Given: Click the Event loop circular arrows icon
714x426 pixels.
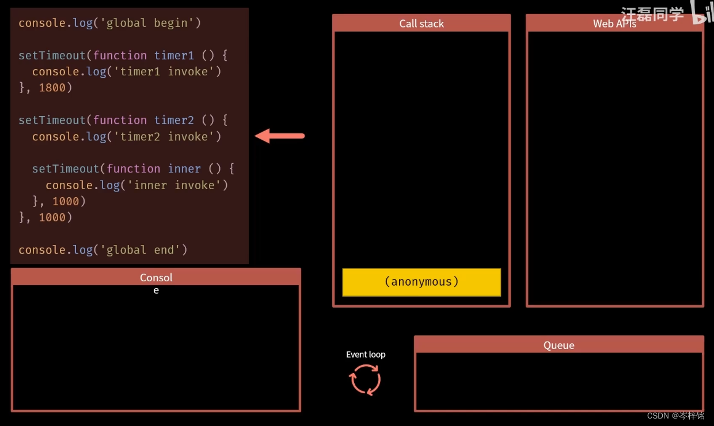Looking at the screenshot, I should point(364,379).
